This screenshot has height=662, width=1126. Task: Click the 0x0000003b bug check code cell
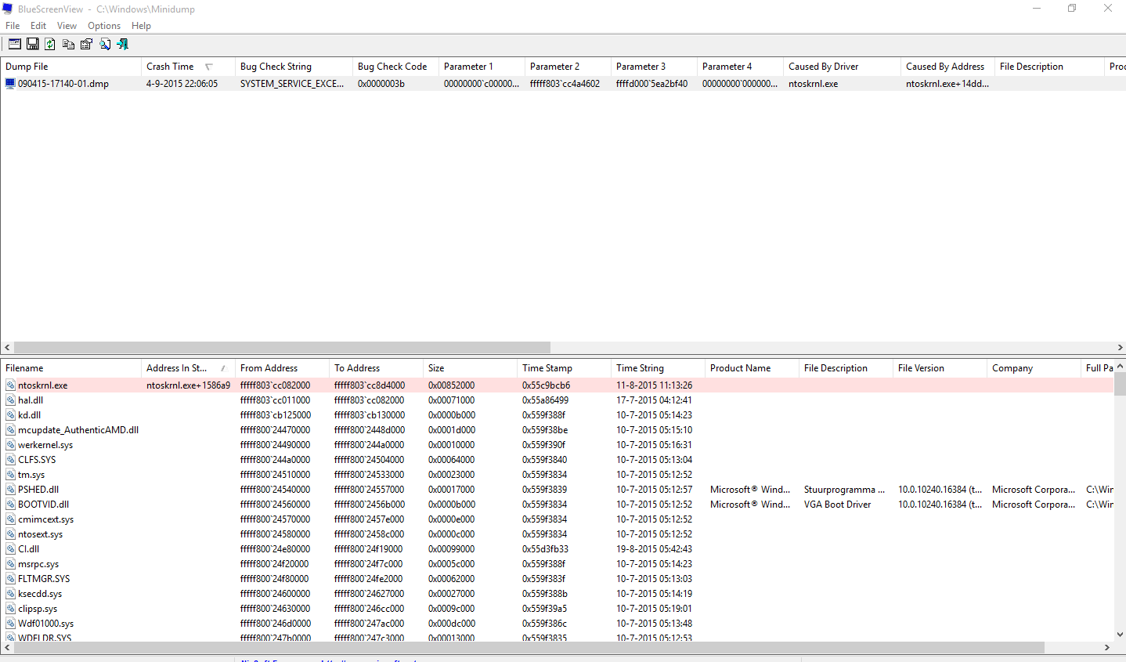(x=381, y=84)
